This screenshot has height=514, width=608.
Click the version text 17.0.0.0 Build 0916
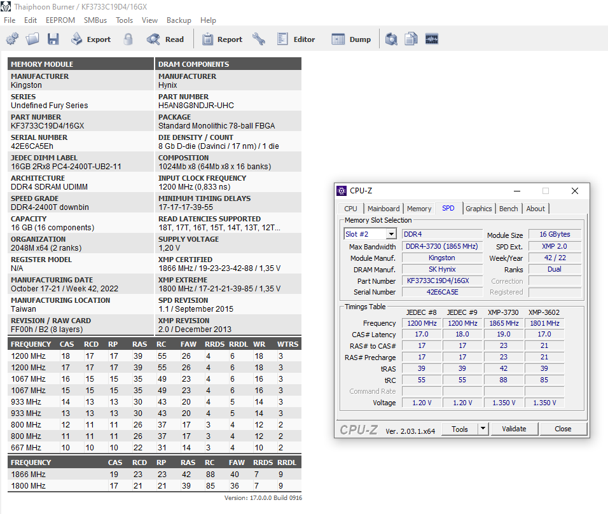(x=263, y=497)
